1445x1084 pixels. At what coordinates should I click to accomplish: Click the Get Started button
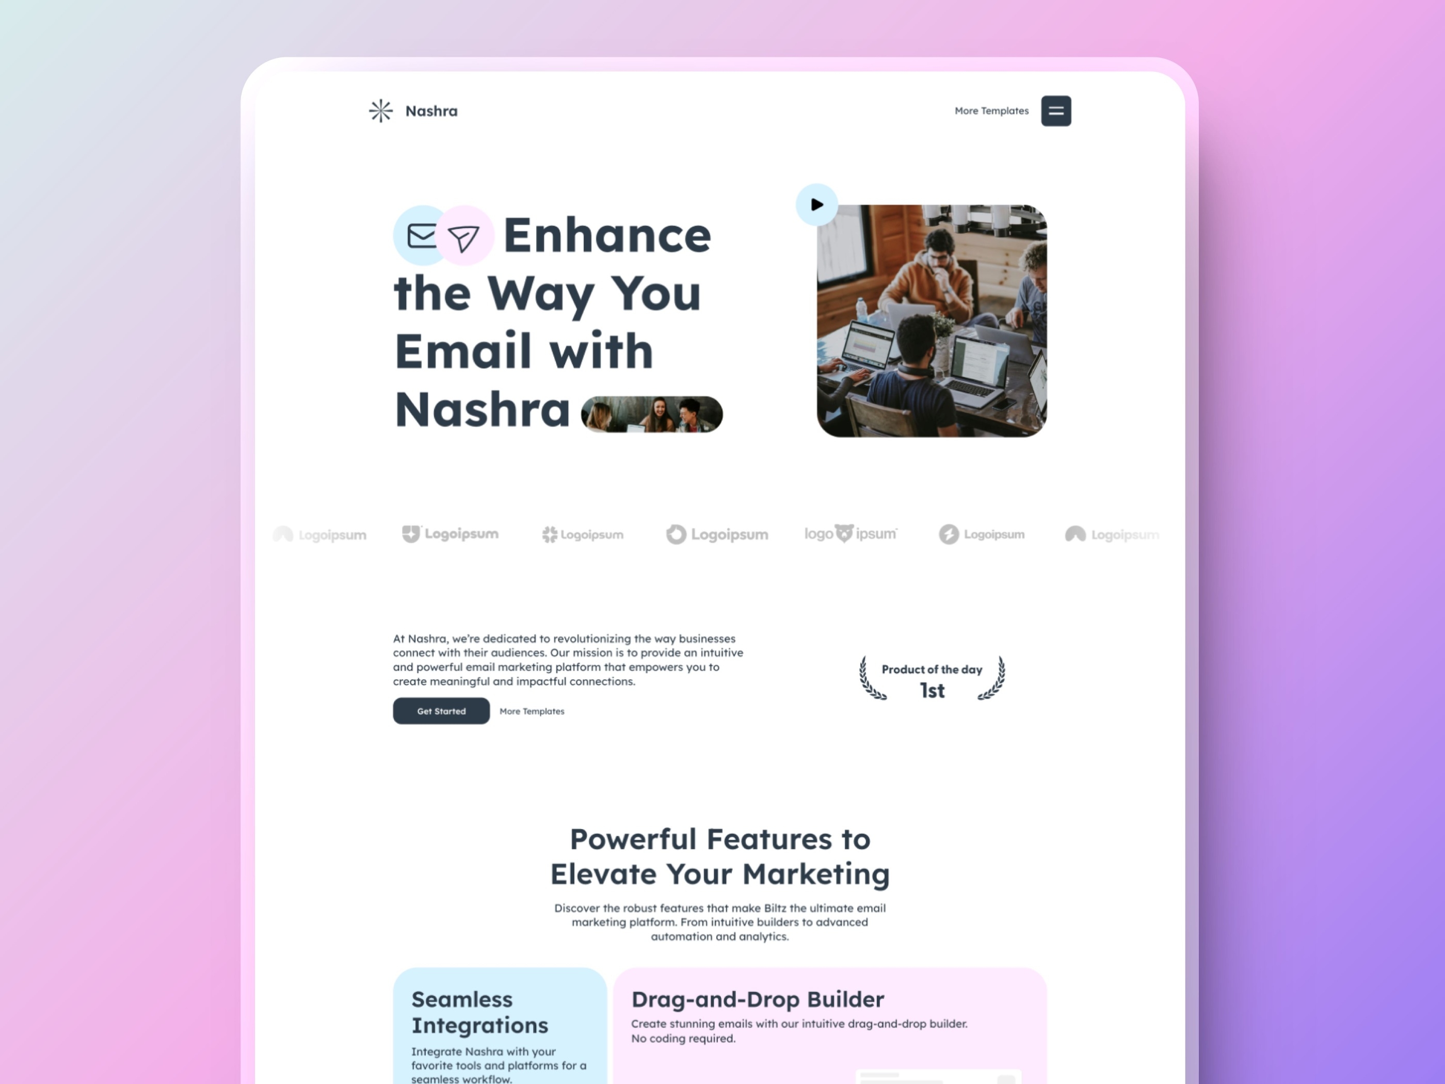[441, 710]
